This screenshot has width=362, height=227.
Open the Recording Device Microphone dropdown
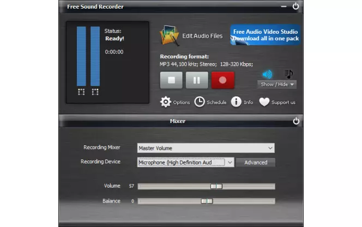pyautogui.click(x=185, y=162)
